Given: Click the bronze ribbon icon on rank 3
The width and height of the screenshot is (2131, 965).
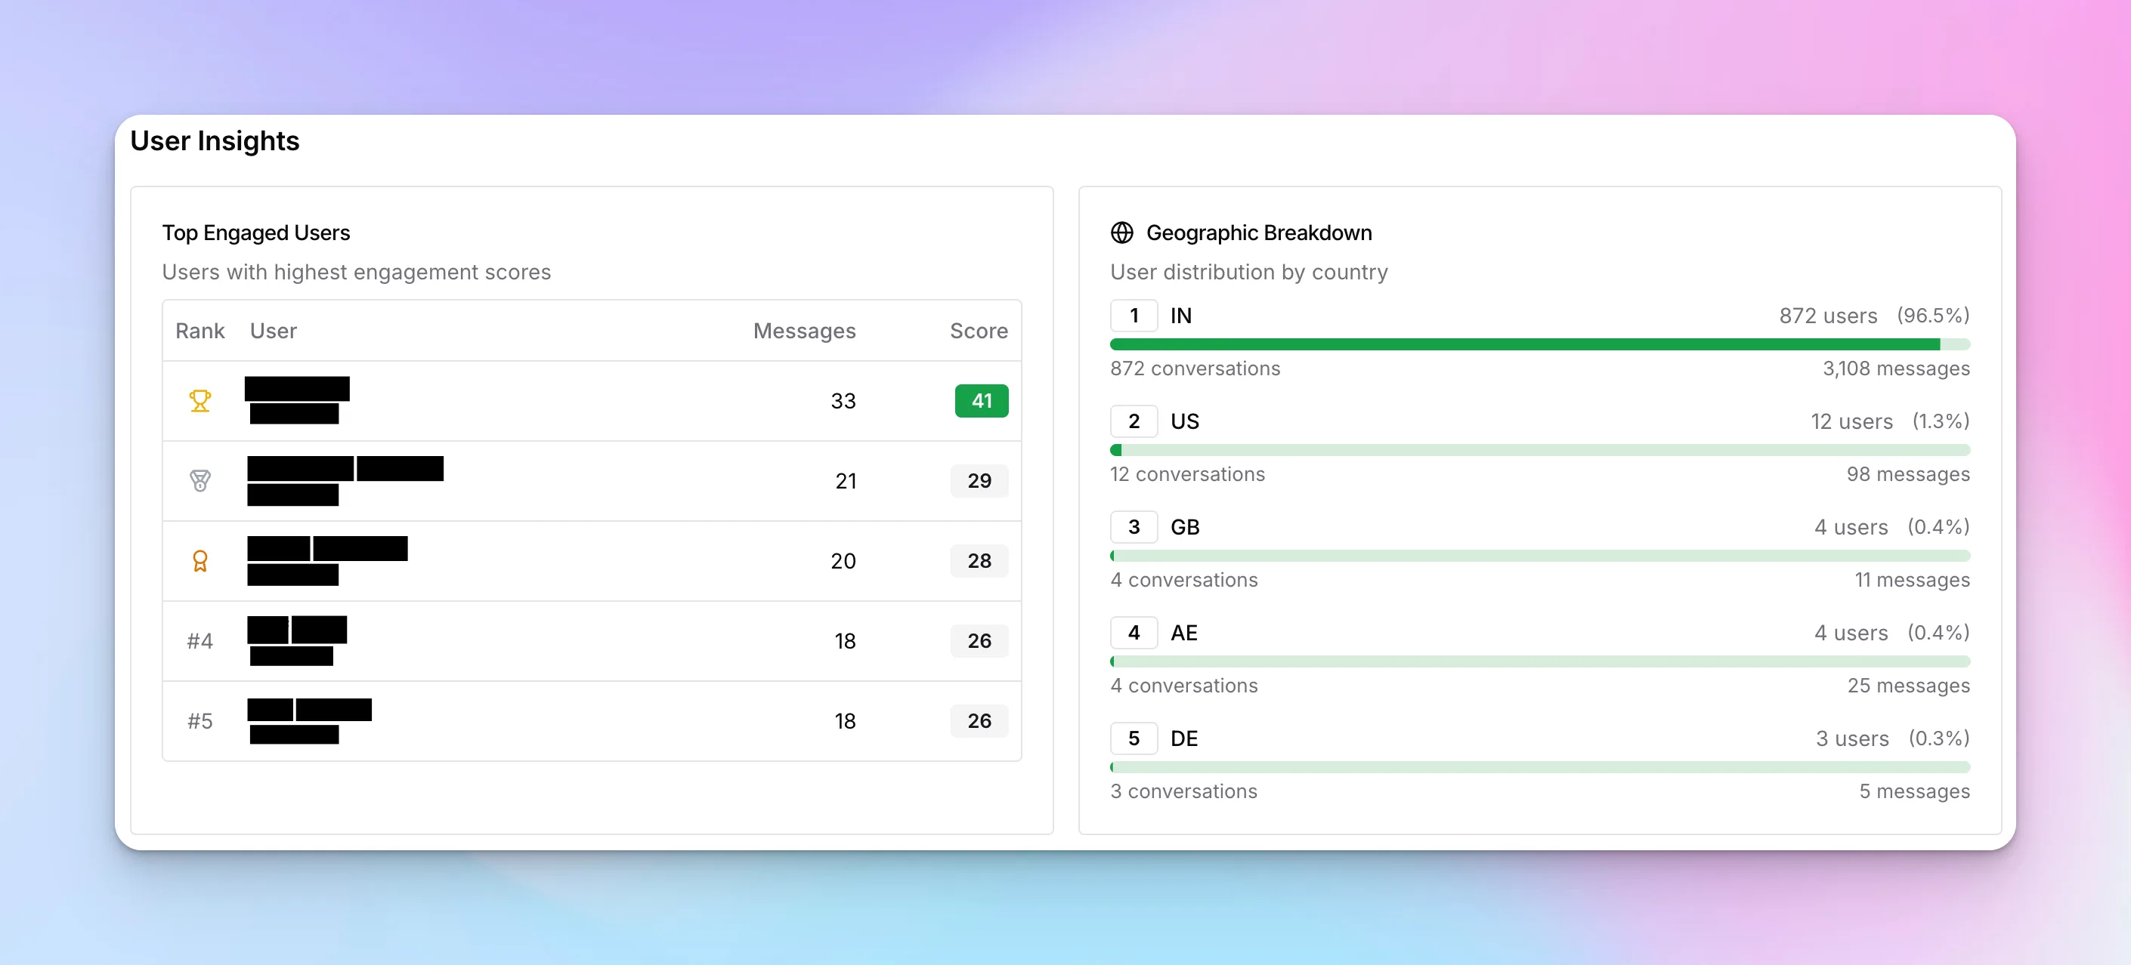Looking at the screenshot, I should 199,560.
